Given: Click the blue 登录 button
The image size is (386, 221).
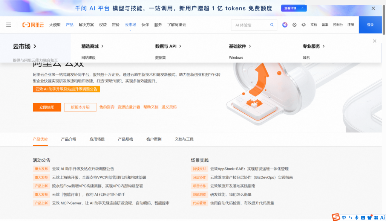Looking at the screenshot, I should [x=370, y=25].
